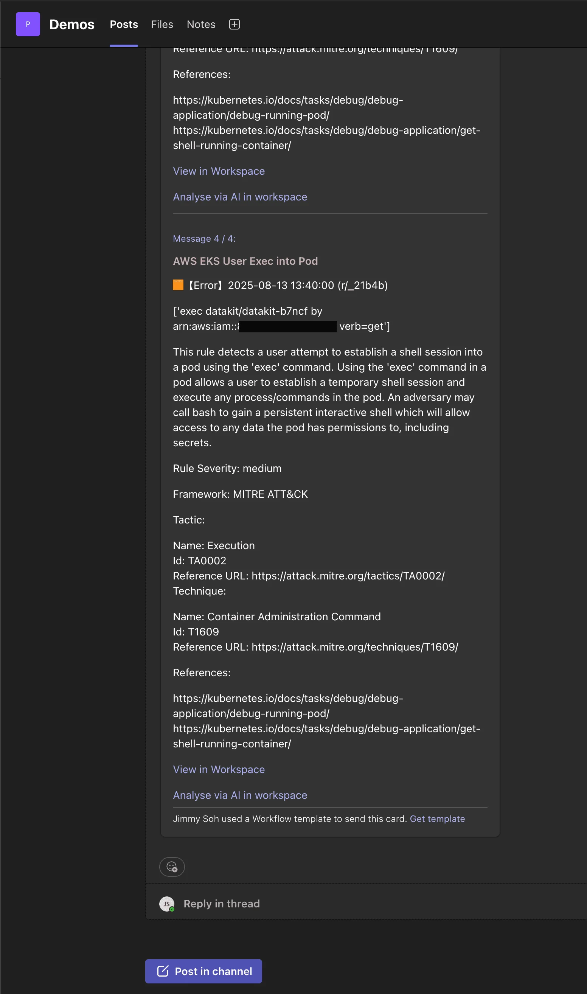Open View in Workspace link above Message 4

tap(219, 171)
